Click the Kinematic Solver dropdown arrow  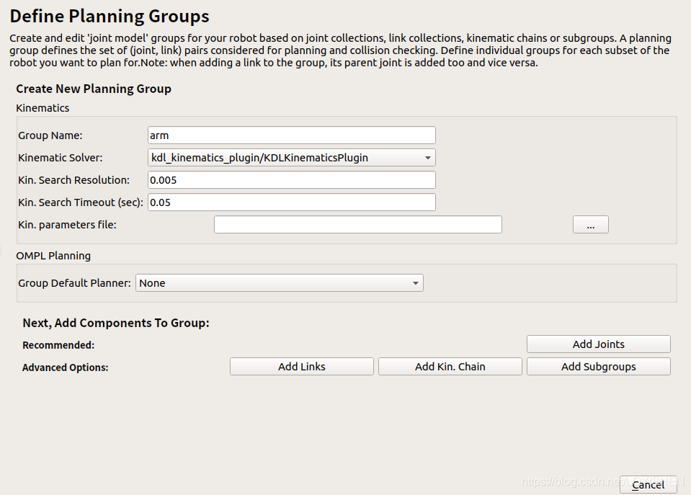click(427, 157)
